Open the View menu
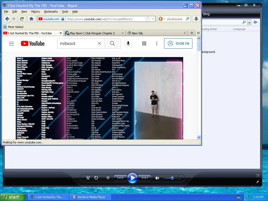Viewport: 268px width, 201px height. click(x=24, y=12)
